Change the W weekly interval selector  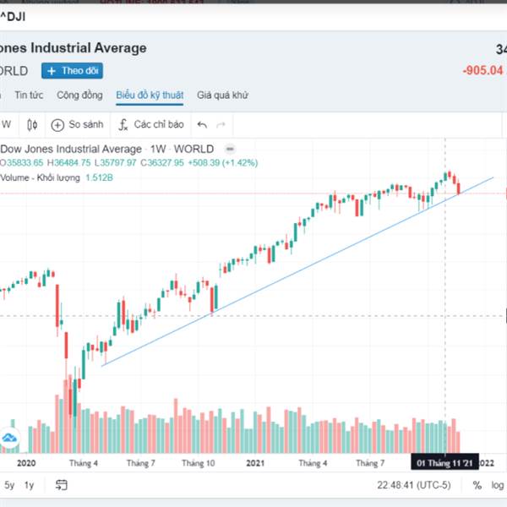point(6,124)
